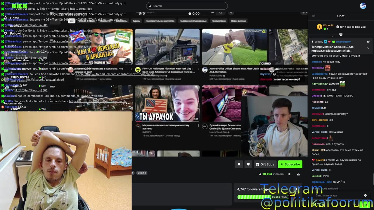View KSdotRU gifter leaderboard entry
Viewport: 374px width, 210px height.
click(325, 27)
